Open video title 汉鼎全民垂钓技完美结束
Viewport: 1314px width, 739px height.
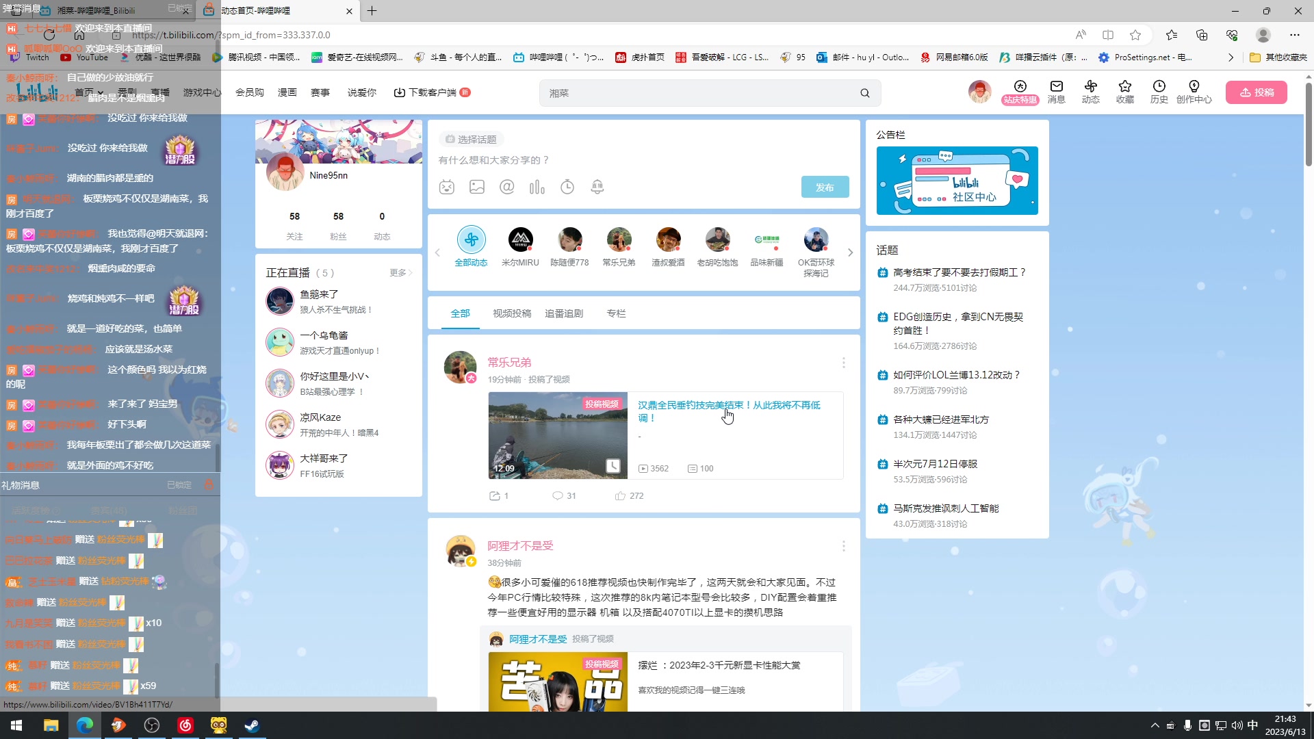point(730,411)
